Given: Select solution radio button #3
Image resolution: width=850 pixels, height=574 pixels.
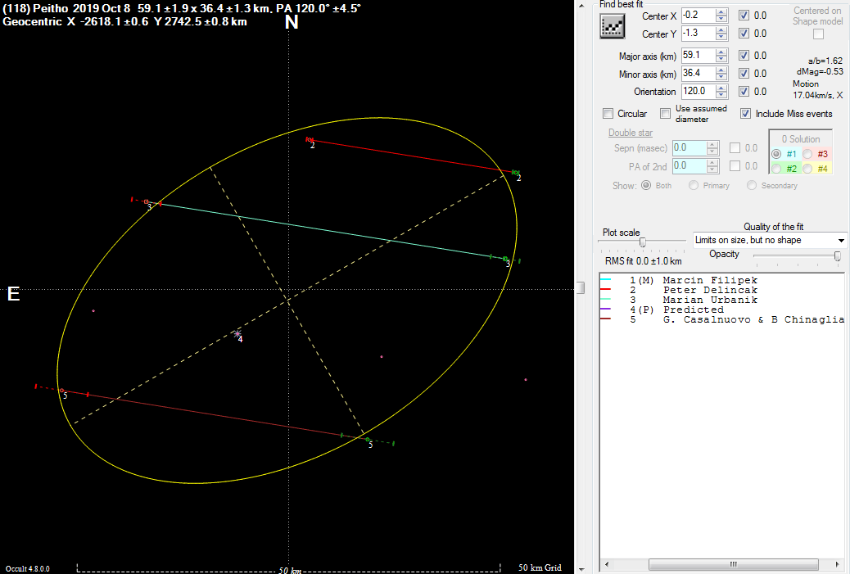Looking at the screenshot, I should pyautogui.click(x=807, y=154).
